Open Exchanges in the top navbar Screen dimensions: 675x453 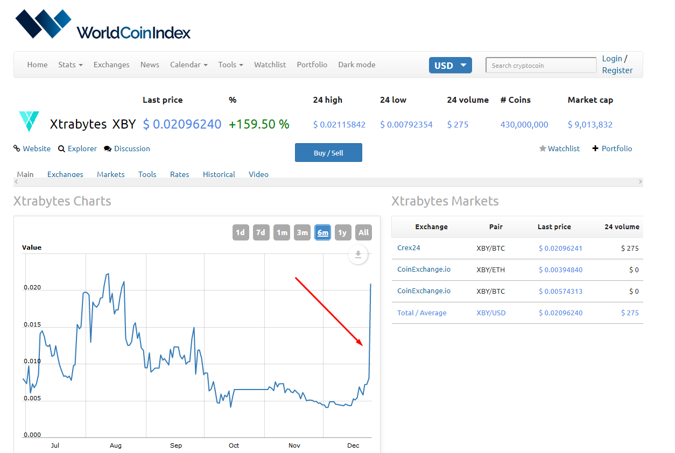point(111,65)
